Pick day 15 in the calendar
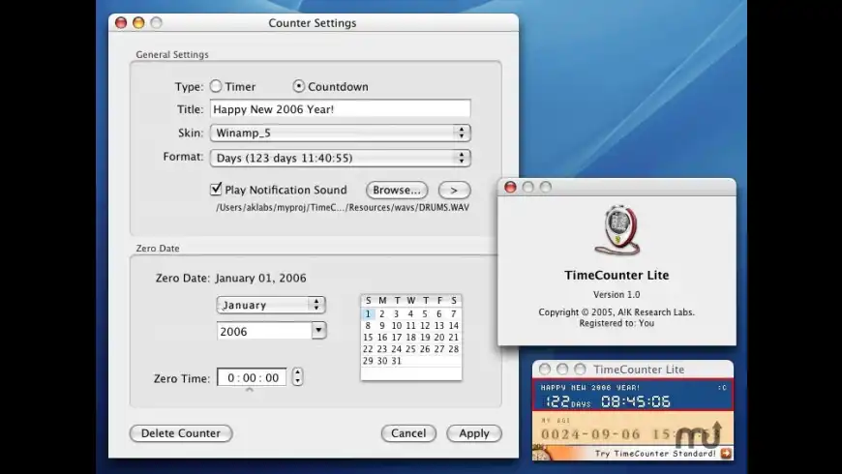This screenshot has height=474, width=842. point(368,337)
